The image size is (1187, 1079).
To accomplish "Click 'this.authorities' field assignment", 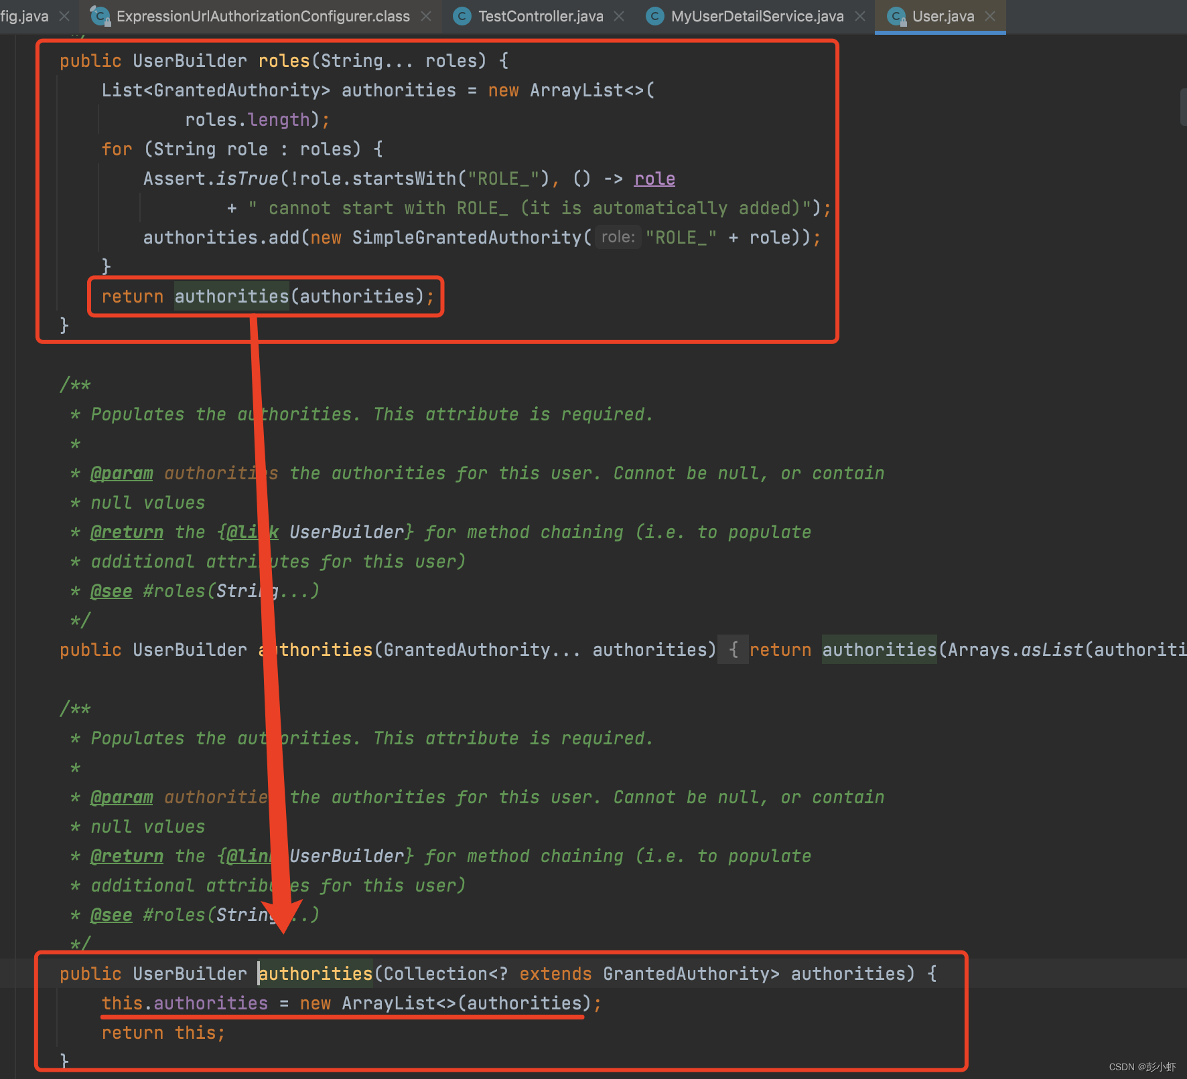I will pyautogui.click(x=185, y=1003).
